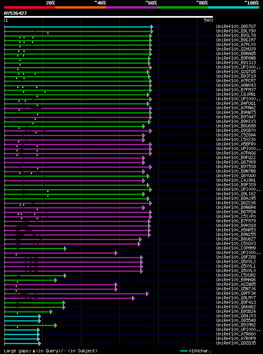
Task: Open hit UniRef100_B9HWT5
Action: [236, 112]
